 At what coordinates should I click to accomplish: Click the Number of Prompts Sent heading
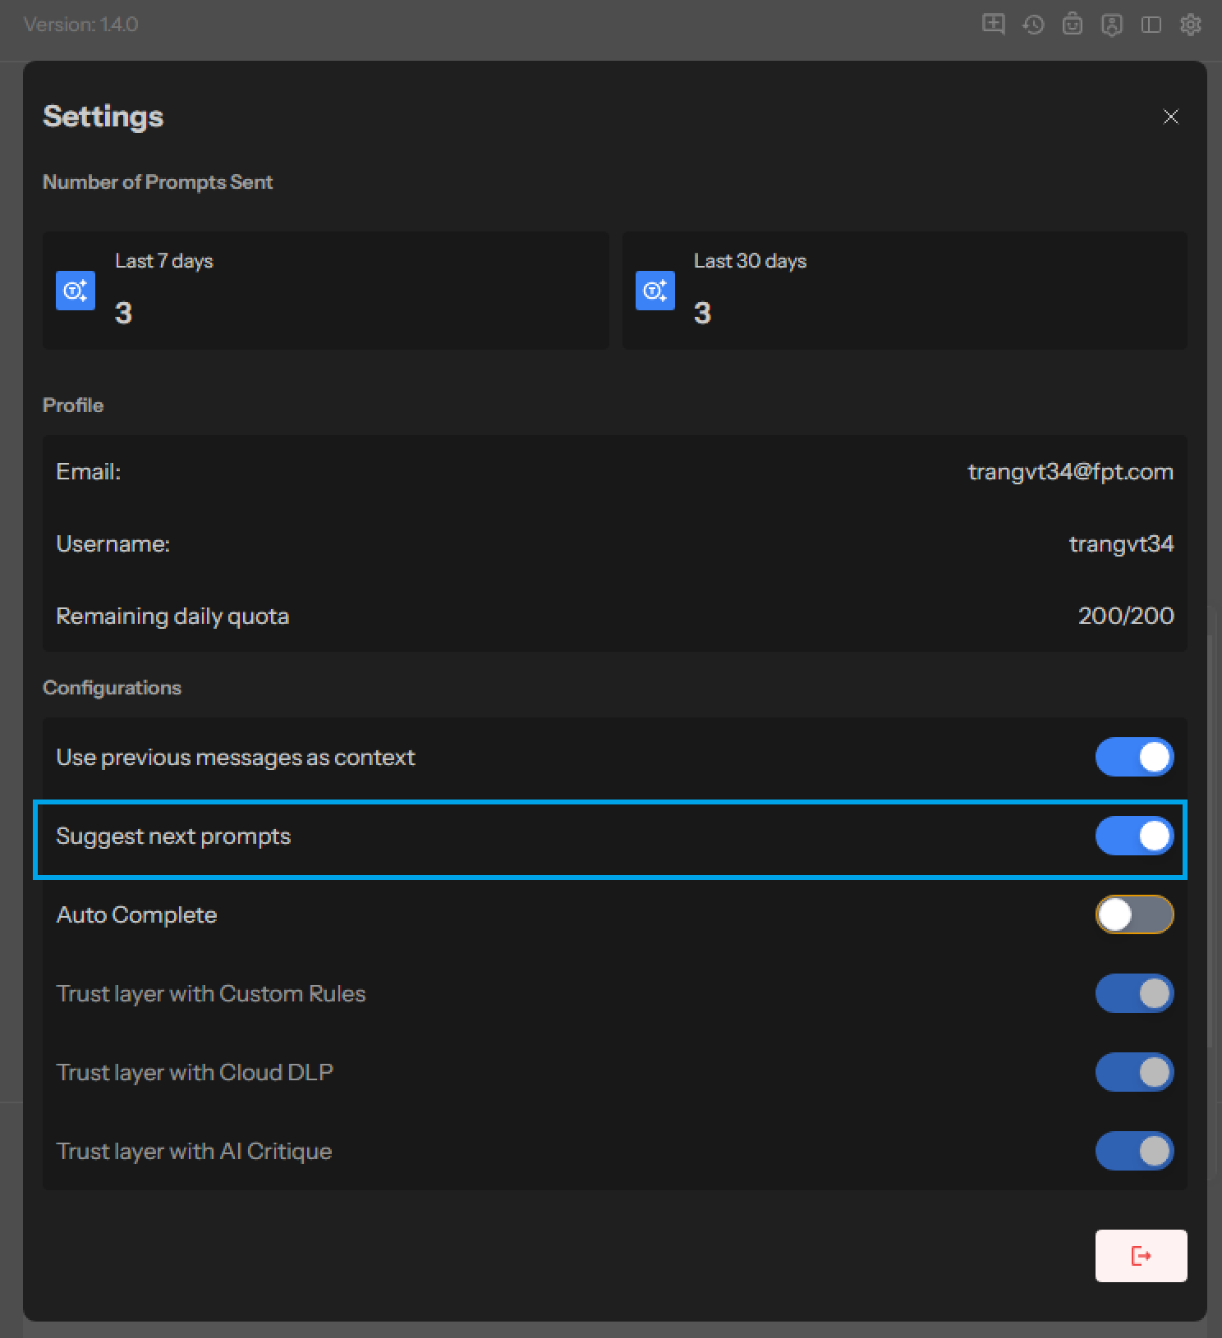coord(158,182)
